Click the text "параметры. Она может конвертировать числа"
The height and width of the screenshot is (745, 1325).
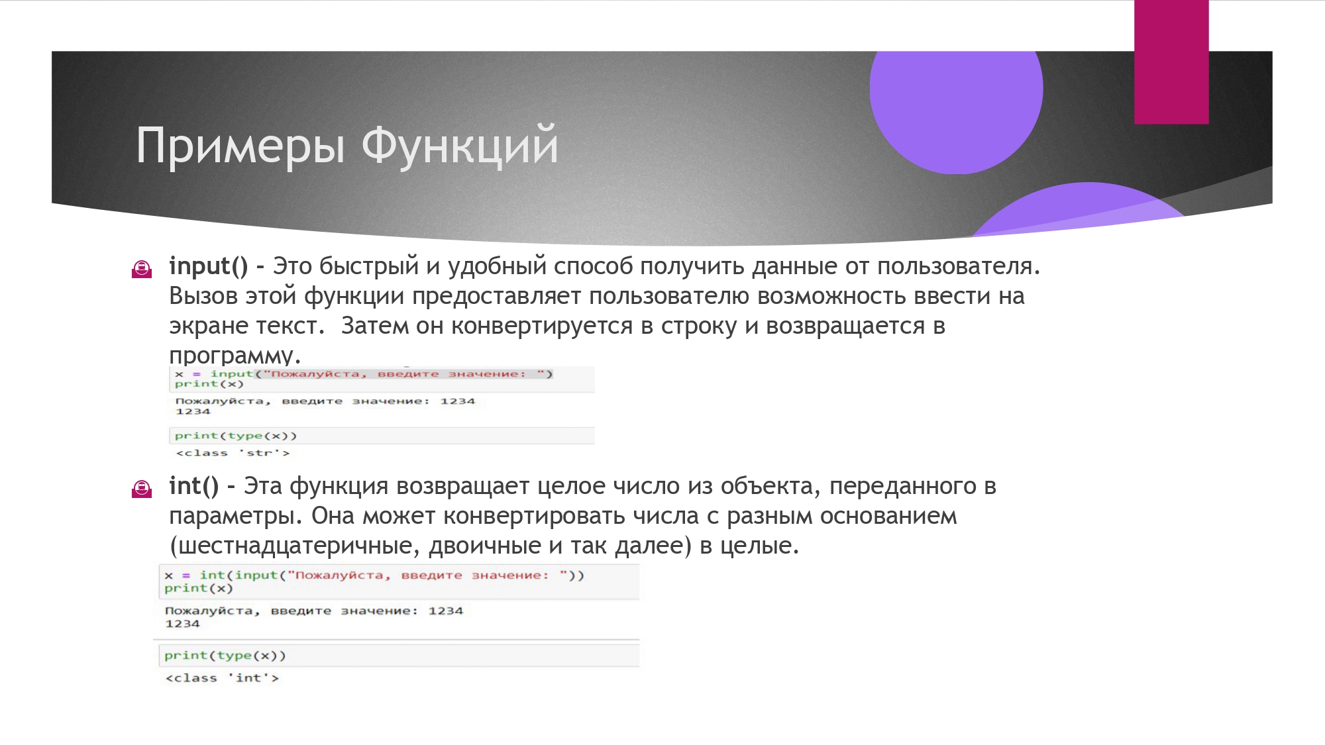tap(434, 516)
